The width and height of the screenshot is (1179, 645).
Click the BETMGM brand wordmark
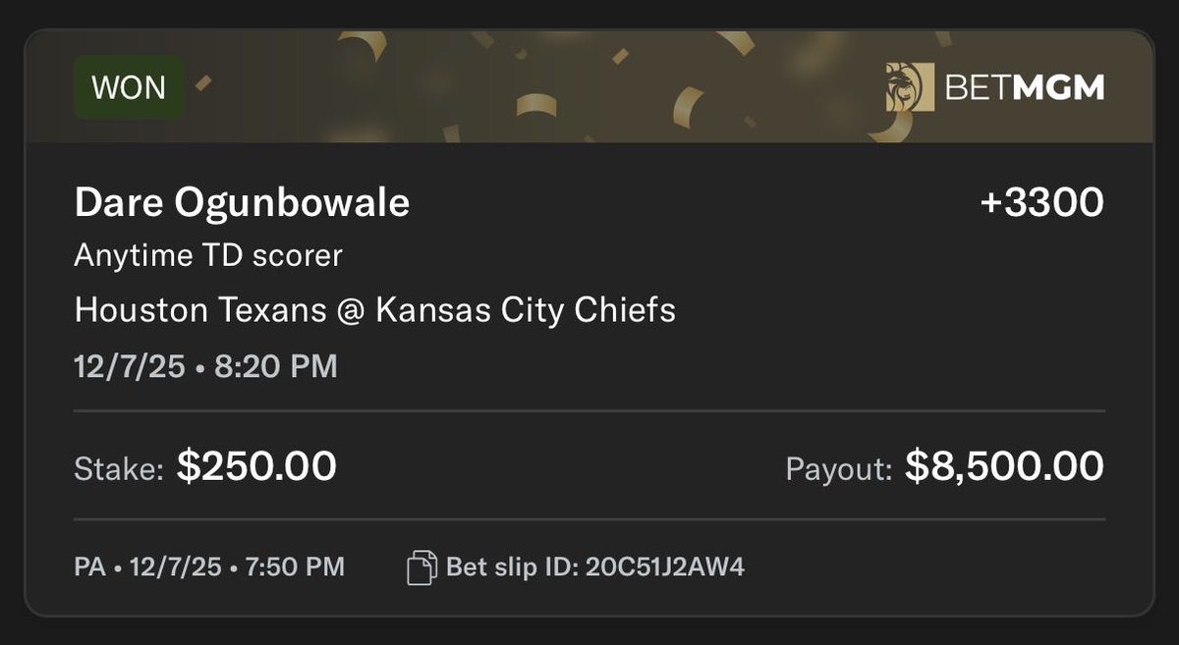pyautogui.click(x=1025, y=87)
